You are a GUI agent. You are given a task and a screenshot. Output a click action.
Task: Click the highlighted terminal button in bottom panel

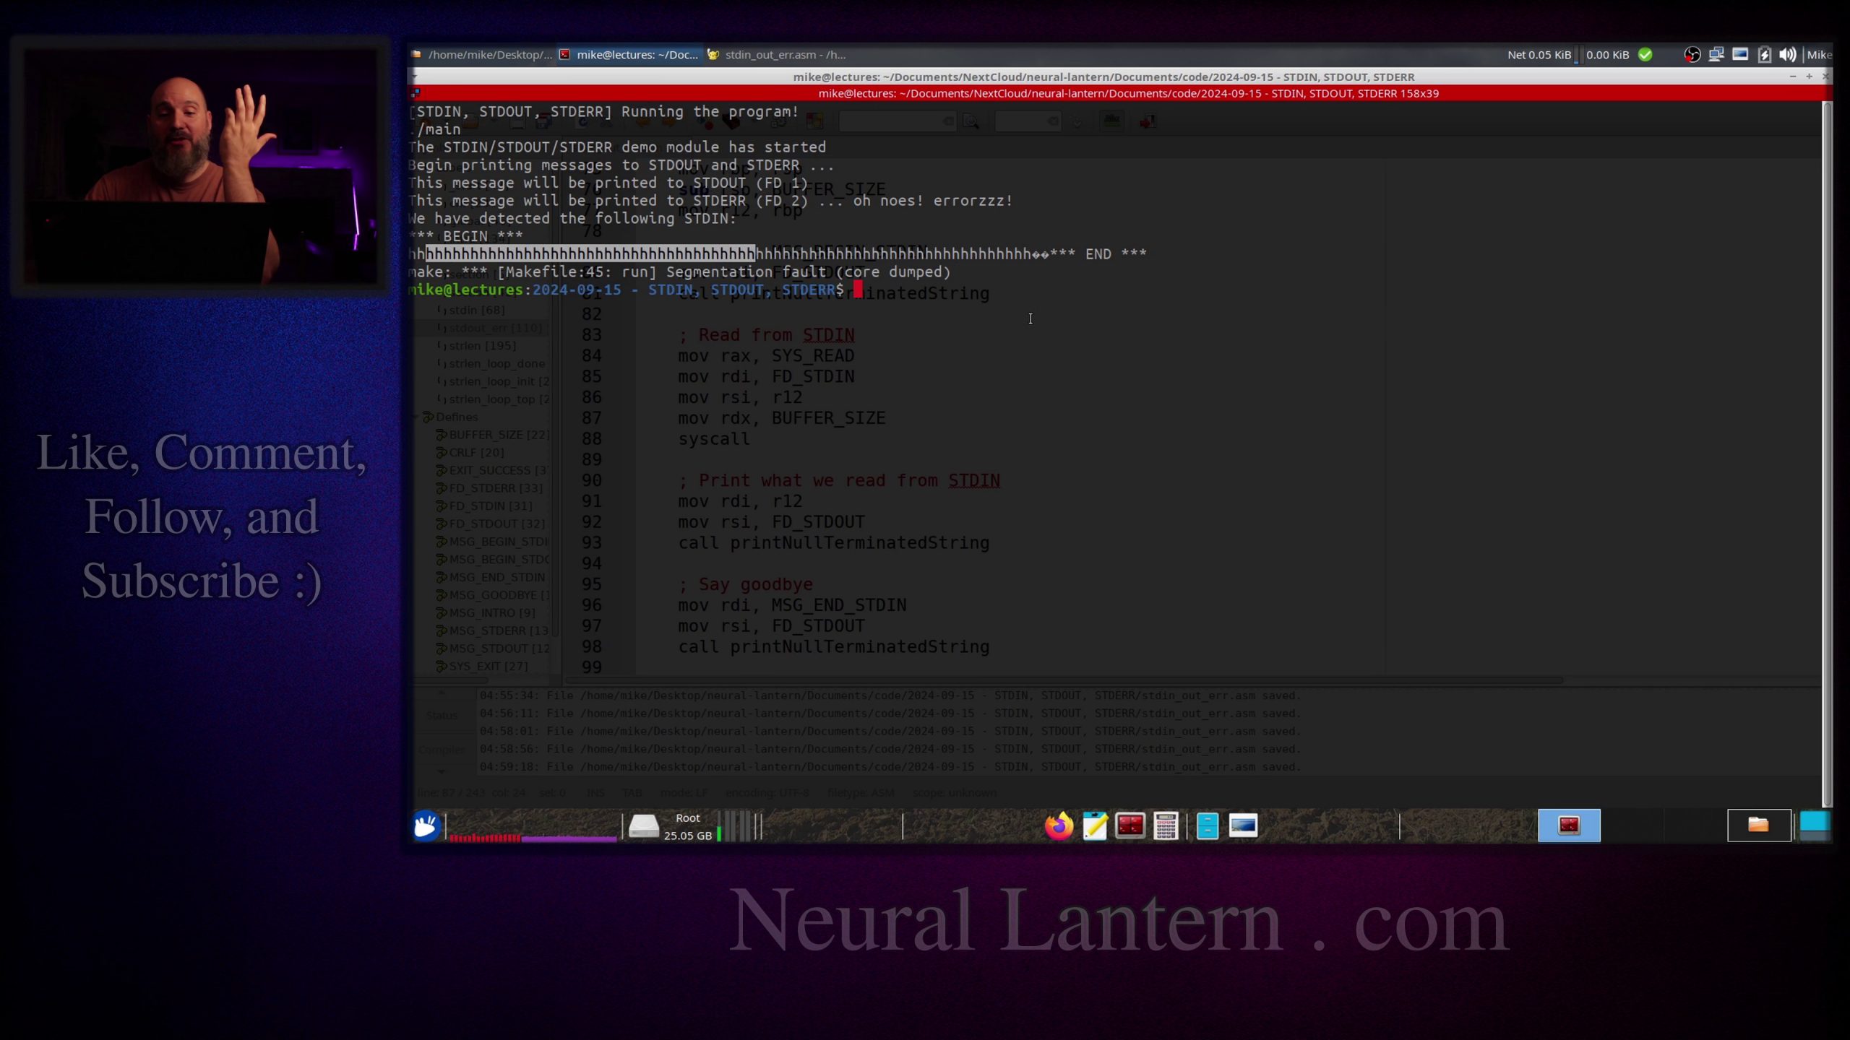pos(1568,825)
